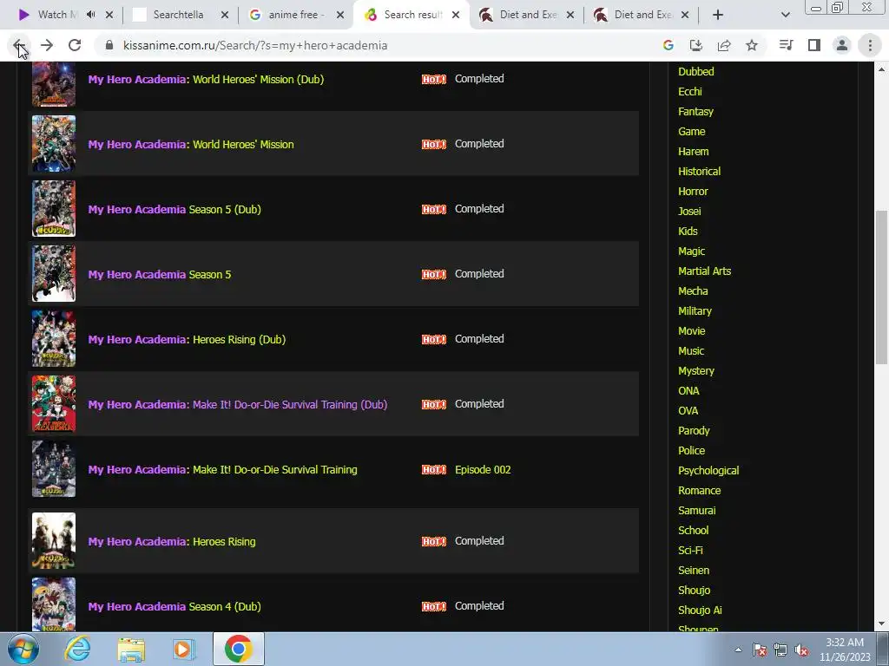Launch Internet Explorer from the taskbar

pyautogui.click(x=77, y=649)
